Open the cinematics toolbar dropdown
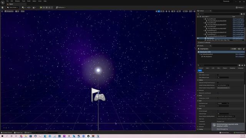 pyautogui.click(x=34, y=8)
